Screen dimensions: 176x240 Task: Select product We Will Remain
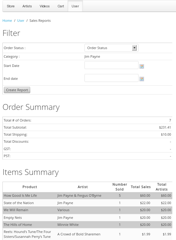(16, 210)
